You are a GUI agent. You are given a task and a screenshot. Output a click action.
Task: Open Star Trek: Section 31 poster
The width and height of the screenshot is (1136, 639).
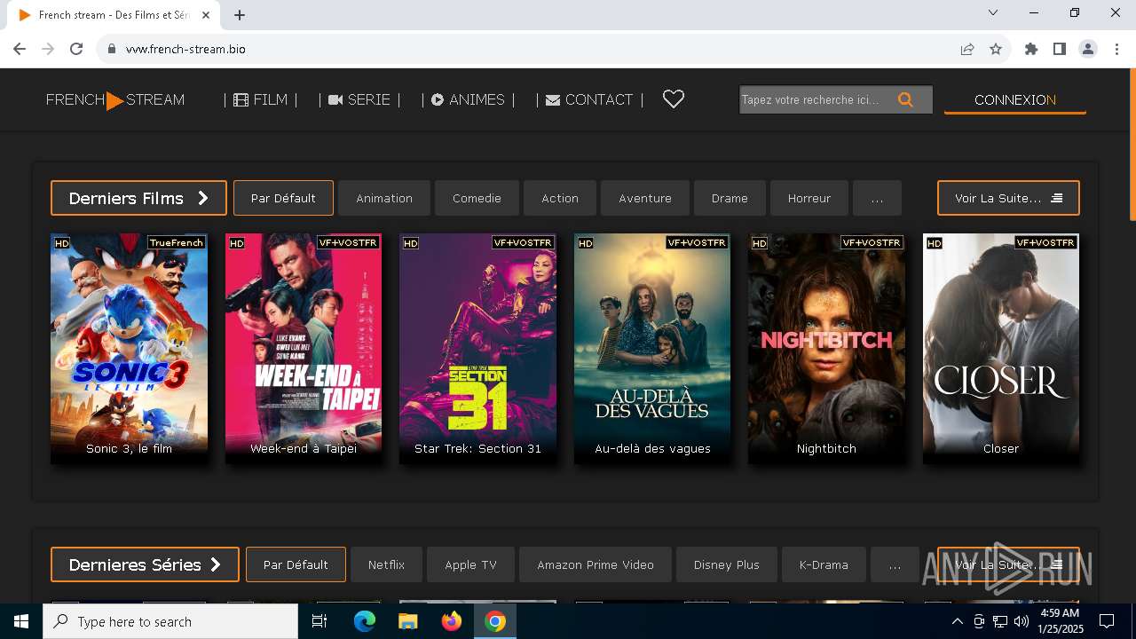(x=477, y=348)
